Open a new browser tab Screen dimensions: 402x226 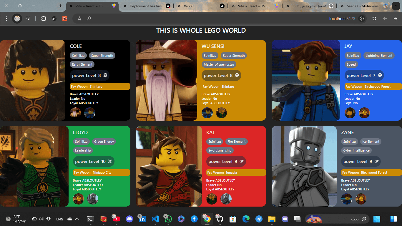[x=60, y=6]
